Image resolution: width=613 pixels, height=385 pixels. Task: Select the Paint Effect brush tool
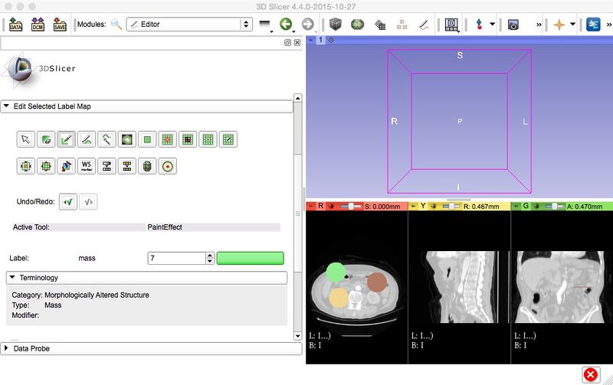[x=67, y=139]
